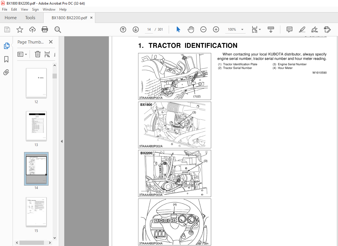Click the hour meter dashboard illustration
Viewport: 338px width, 246px height.
pyautogui.click(x=175, y=222)
